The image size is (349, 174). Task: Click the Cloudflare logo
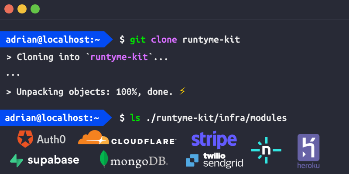(x=127, y=137)
